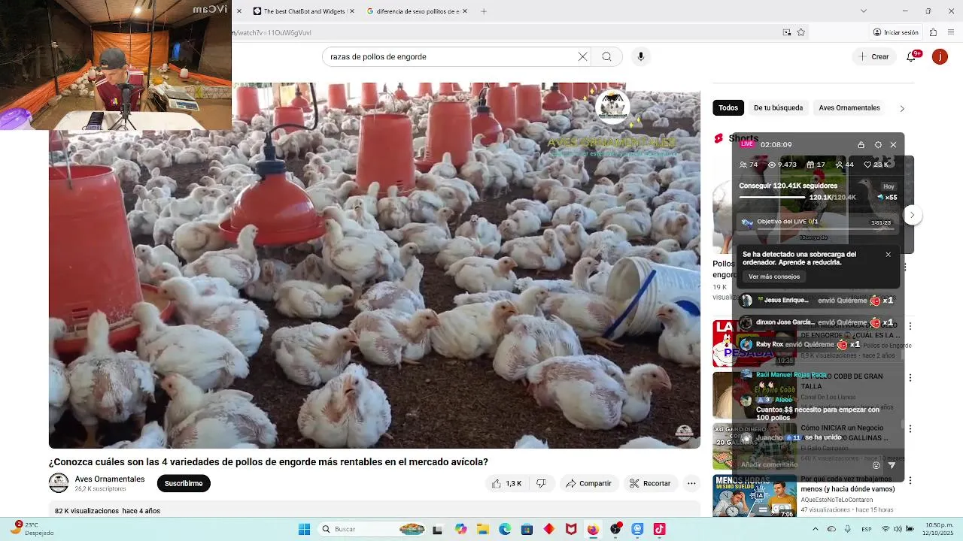Focus the YouTube search input field

(451, 56)
